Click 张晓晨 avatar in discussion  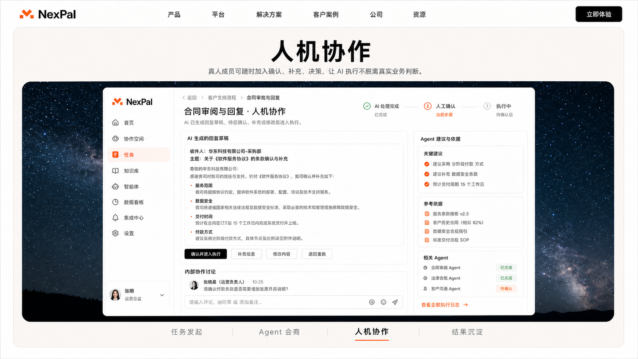tap(194, 285)
